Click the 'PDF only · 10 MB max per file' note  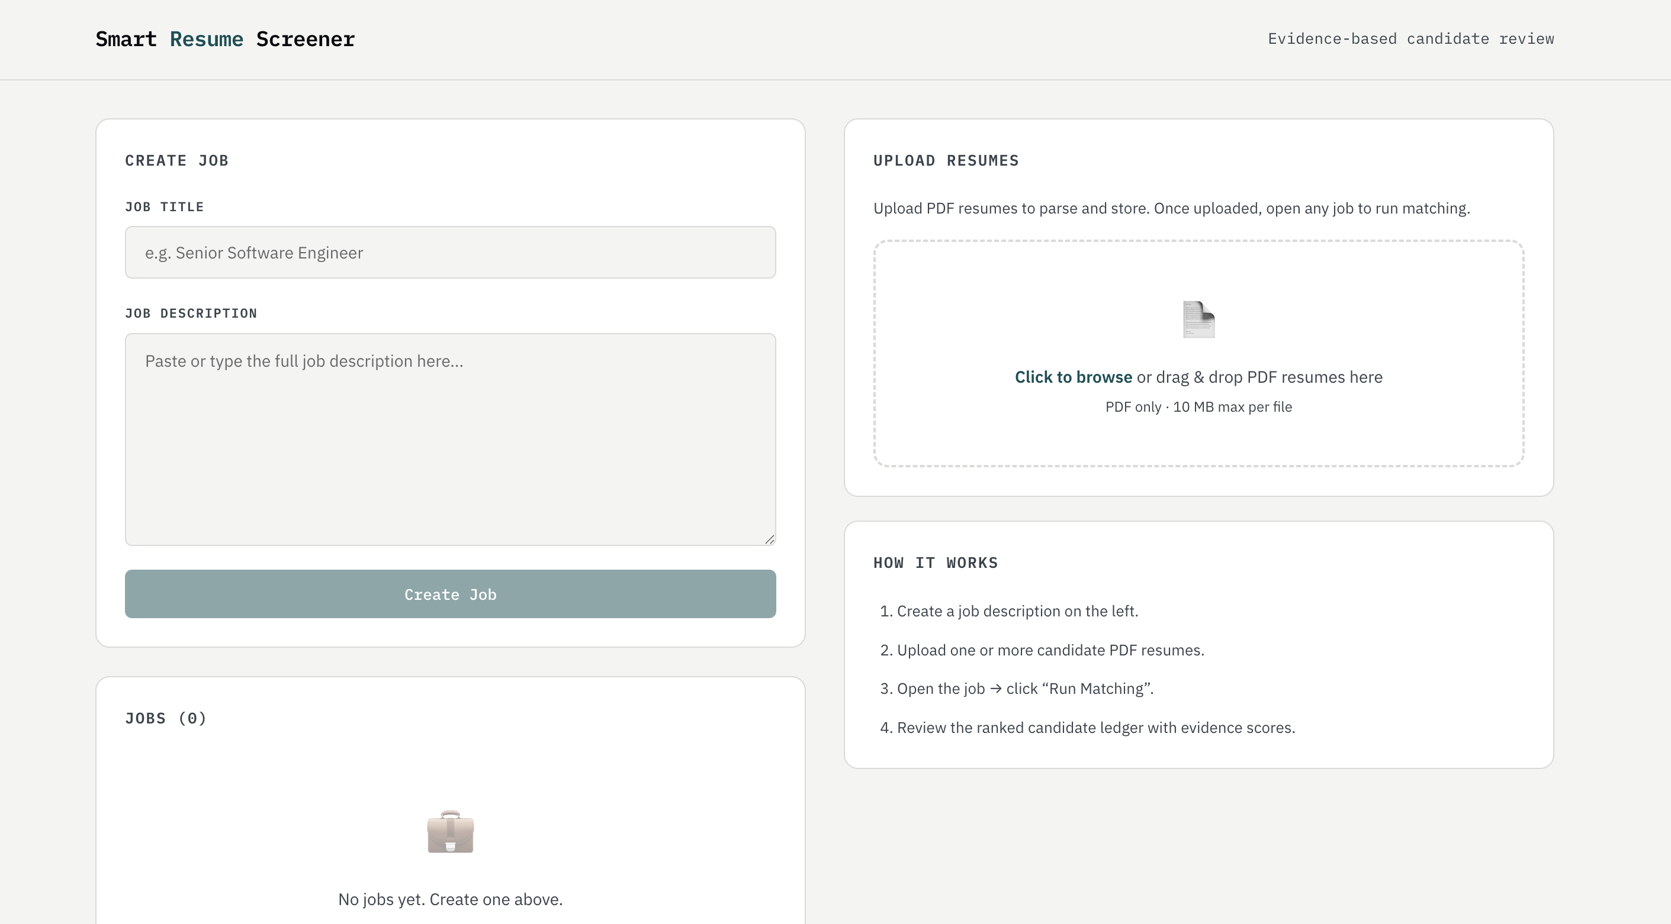(x=1198, y=407)
